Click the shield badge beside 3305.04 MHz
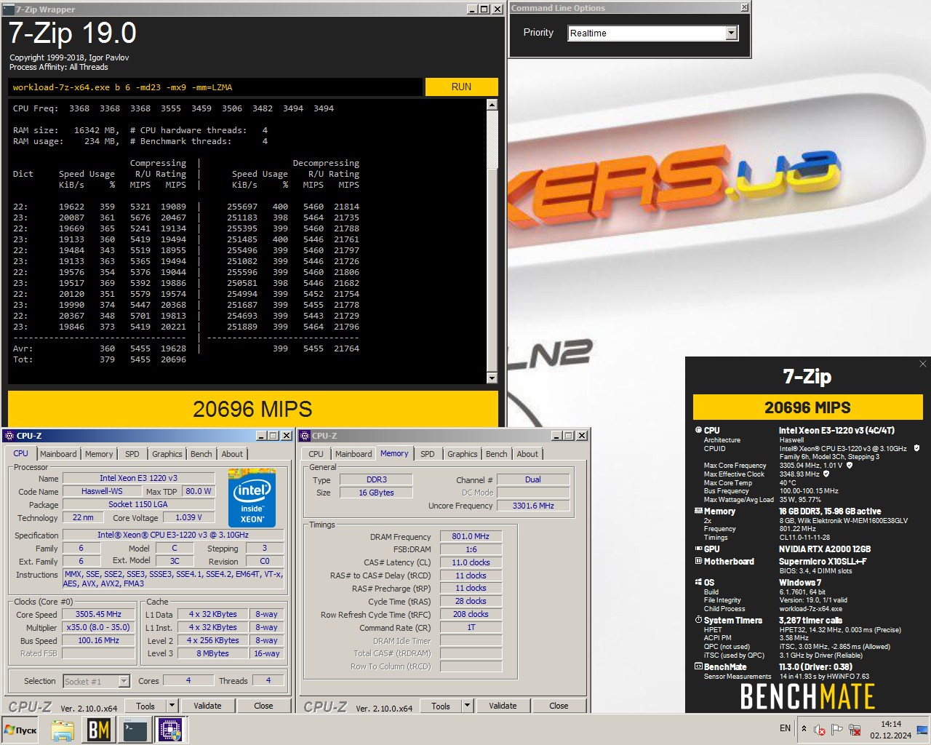 (x=849, y=465)
